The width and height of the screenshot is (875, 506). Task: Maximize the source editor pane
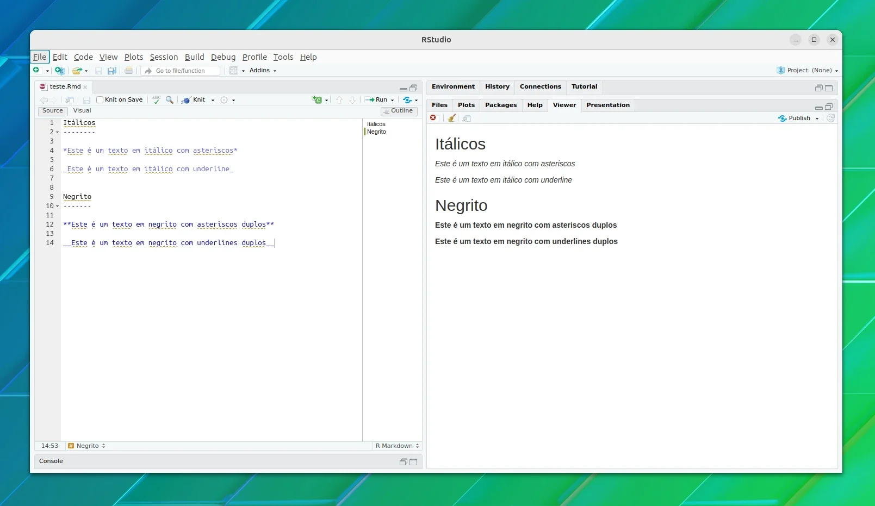pyautogui.click(x=413, y=88)
